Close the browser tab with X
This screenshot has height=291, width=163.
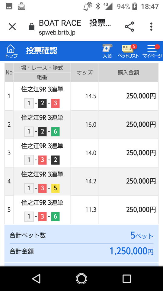[x=12, y=27]
